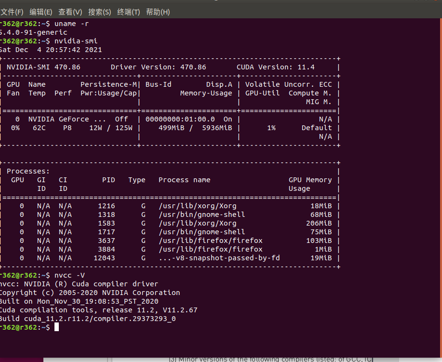Click the 'Default' compute mode value
The width and height of the screenshot is (442, 362).
pyautogui.click(x=317, y=128)
